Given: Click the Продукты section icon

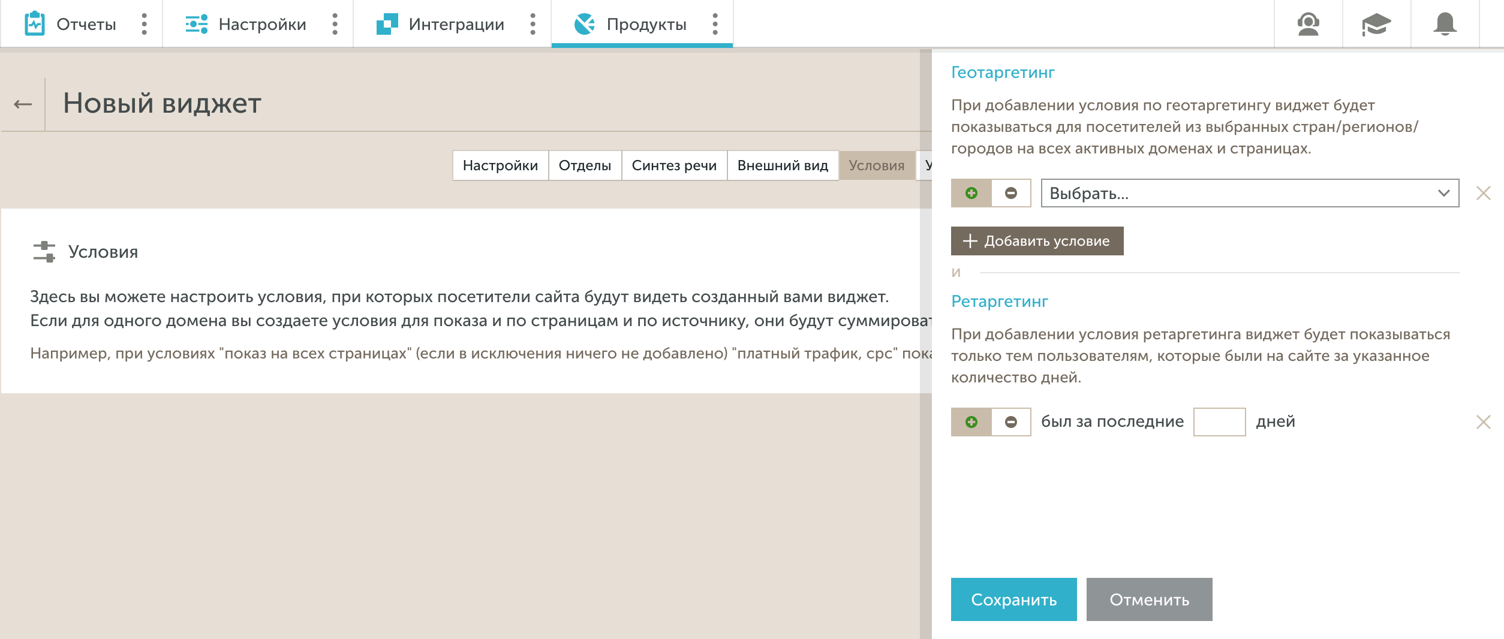Looking at the screenshot, I should click(584, 25).
